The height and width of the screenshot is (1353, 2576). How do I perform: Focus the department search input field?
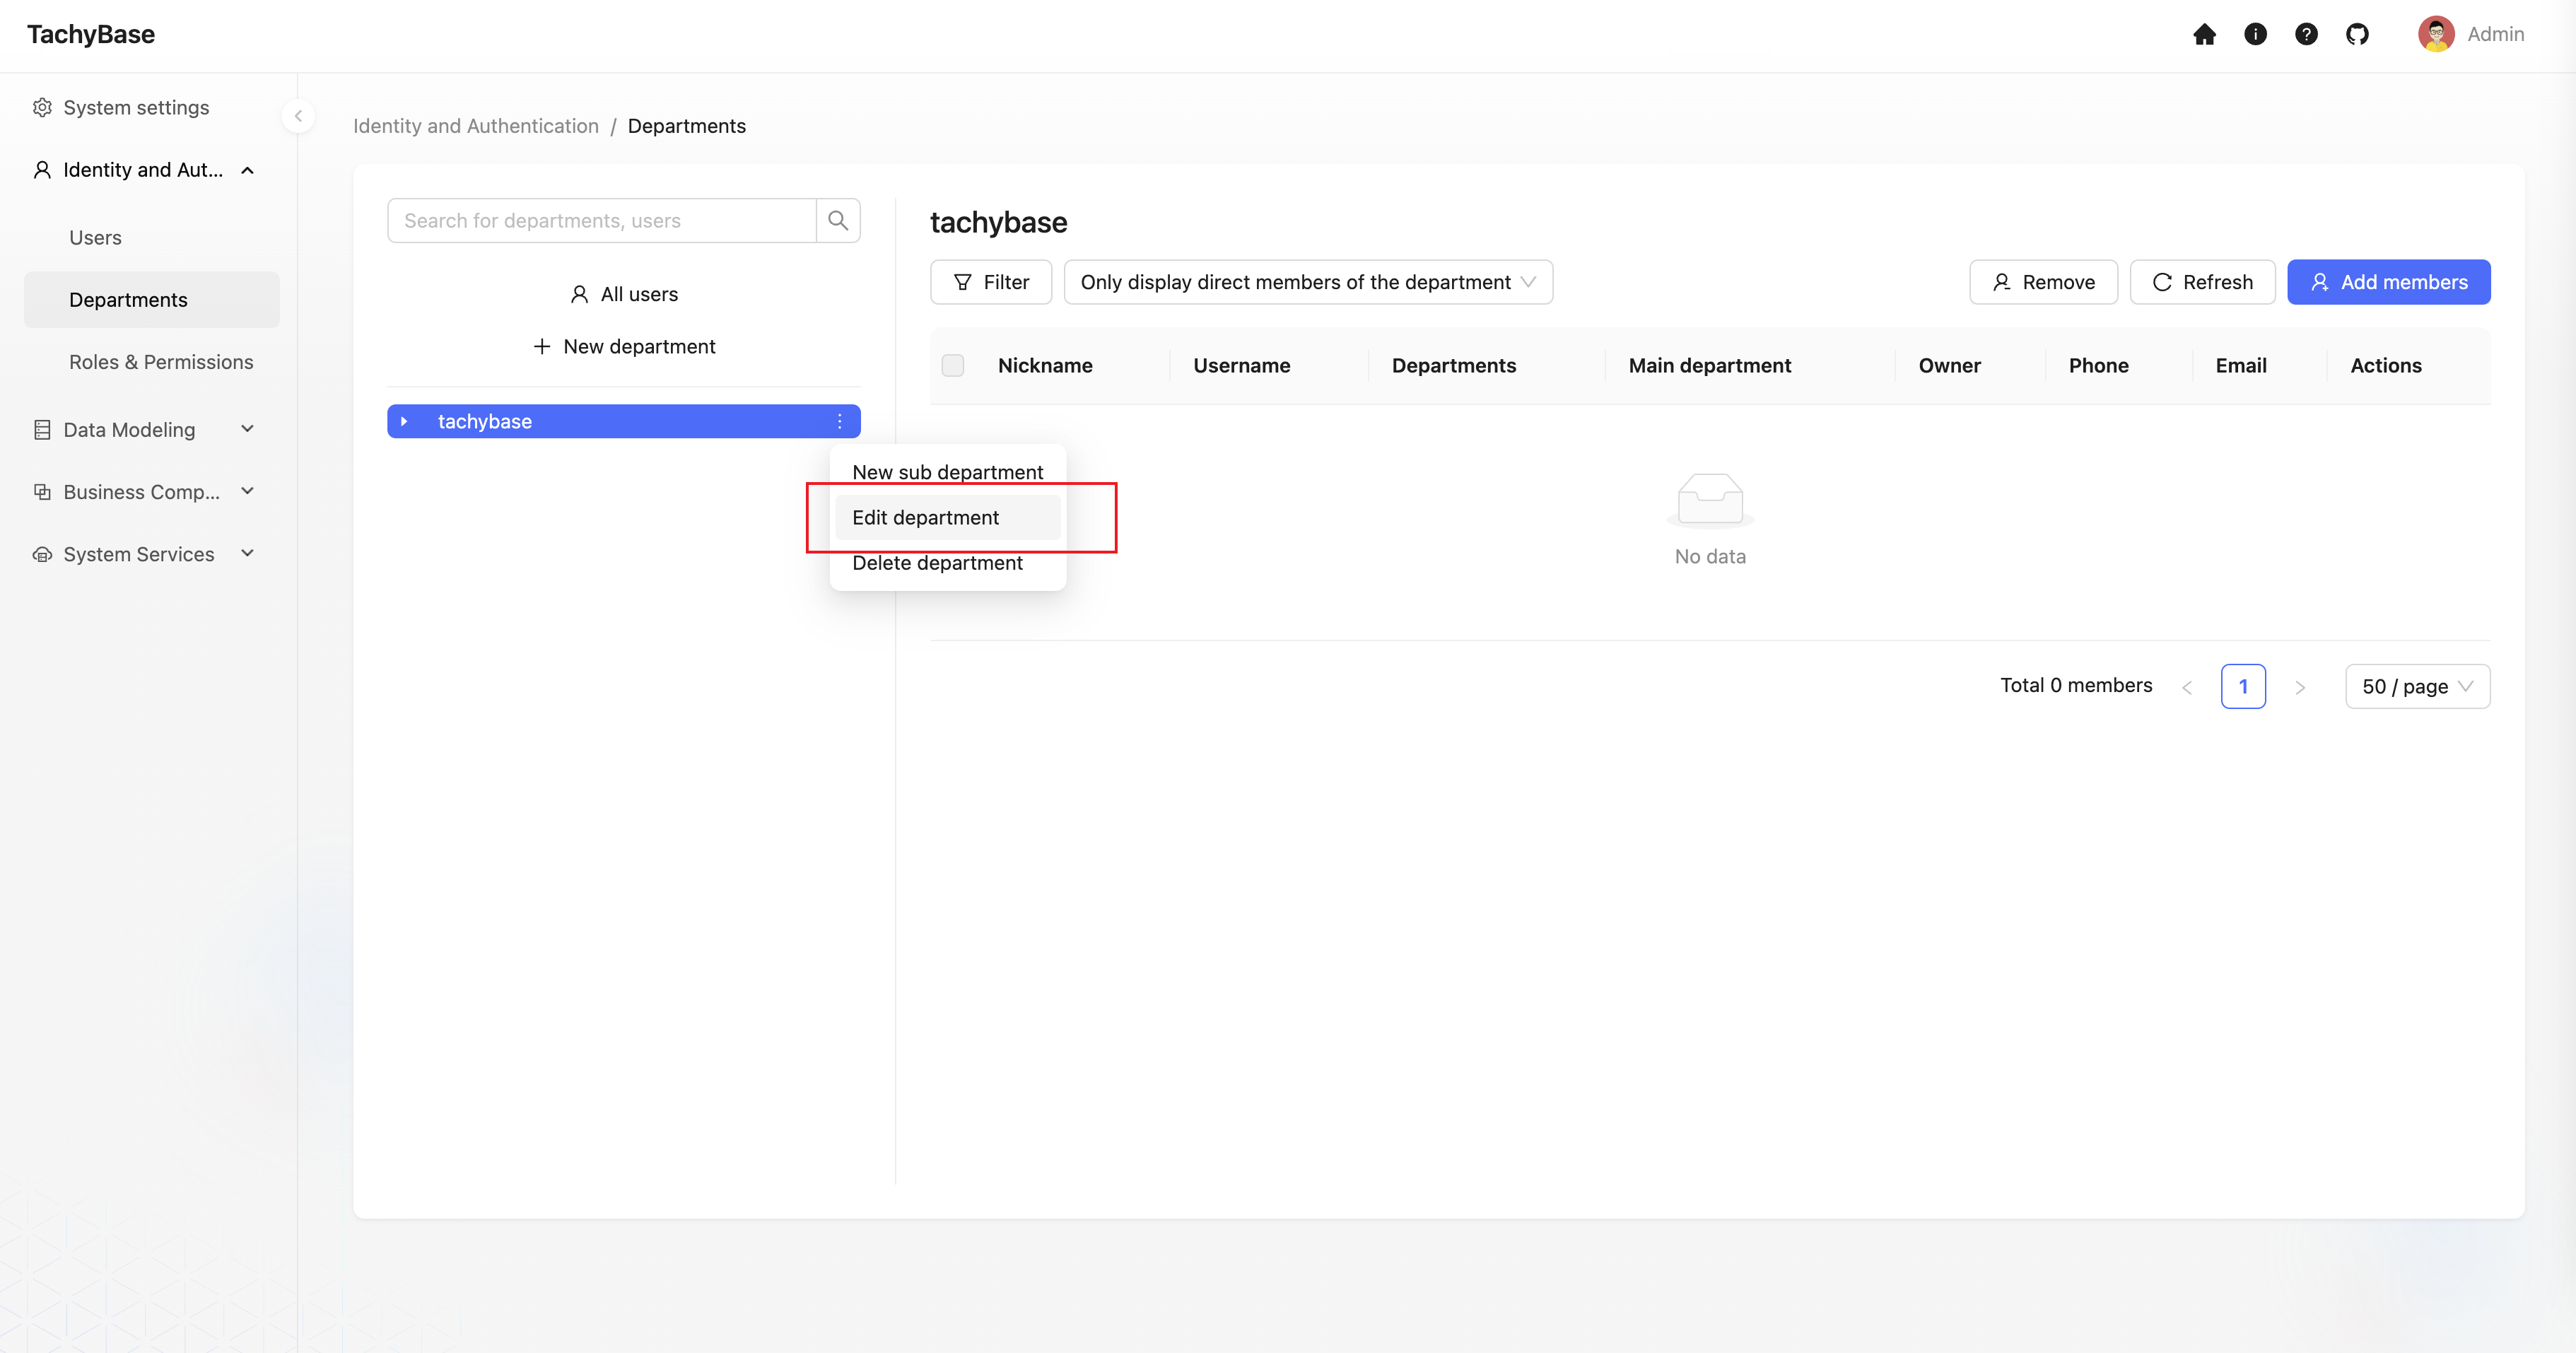point(602,220)
